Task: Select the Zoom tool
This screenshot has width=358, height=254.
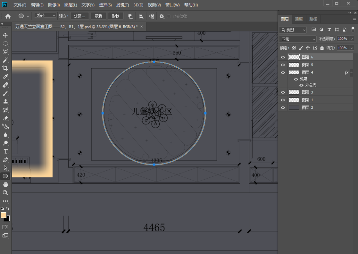Action: click(x=5, y=193)
